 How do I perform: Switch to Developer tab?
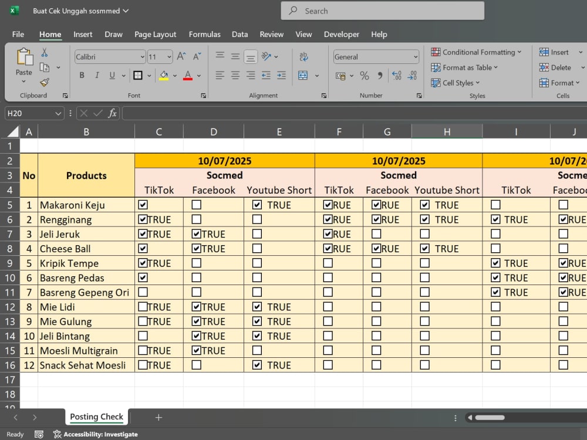point(342,34)
